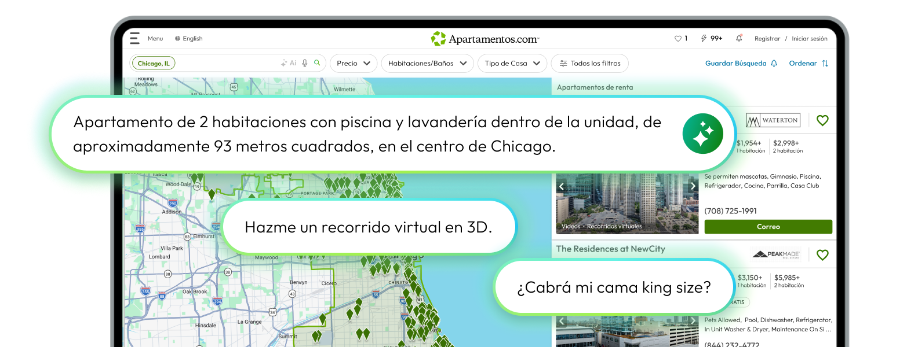This screenshot has width=918, height=347.
Task: Show previous photo on the Waterton listing
Action: (561, 186)
